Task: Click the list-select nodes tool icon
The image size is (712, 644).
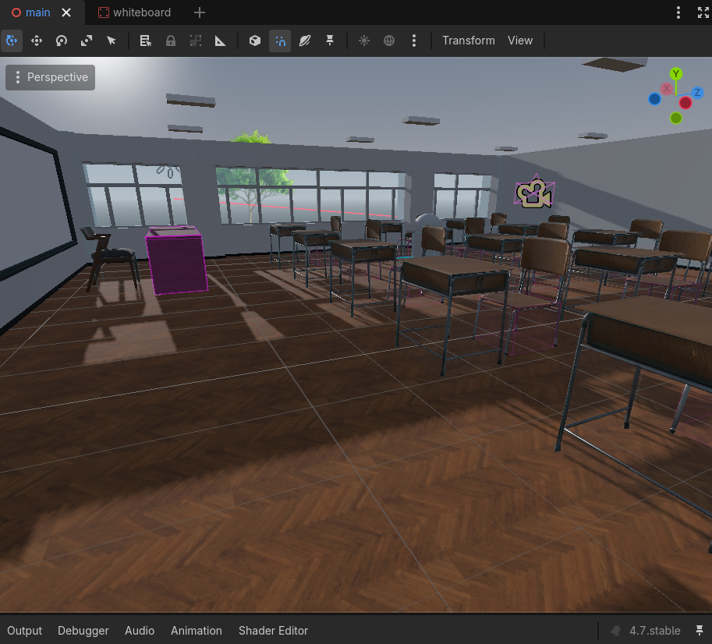Action: click(145, 41)
